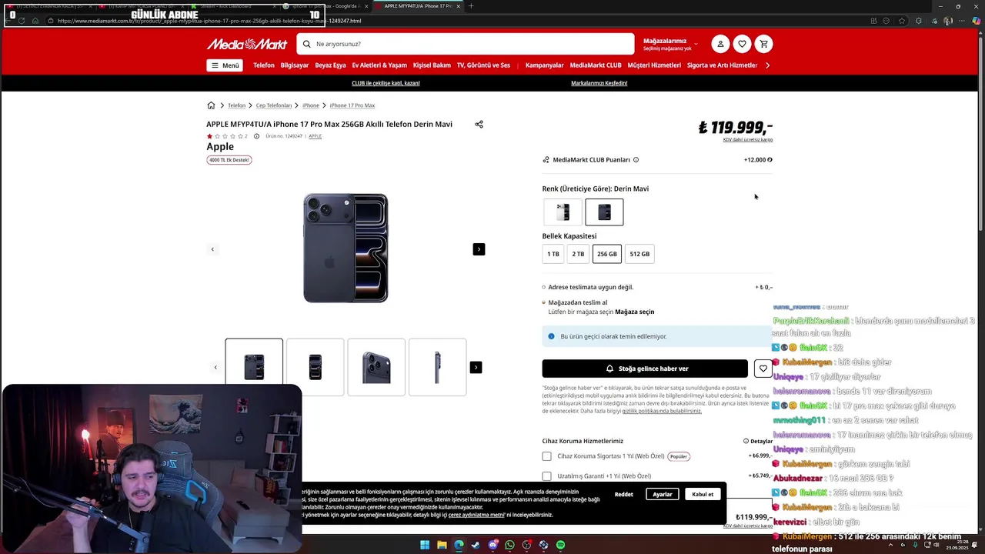This screenshot has height=554, width=985.
Task: Open the Menü hamburger dropdown
Action: point(225,65)
